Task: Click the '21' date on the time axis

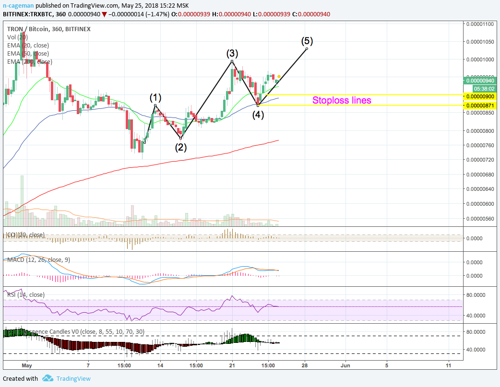Action: click(x=232, y=365)
